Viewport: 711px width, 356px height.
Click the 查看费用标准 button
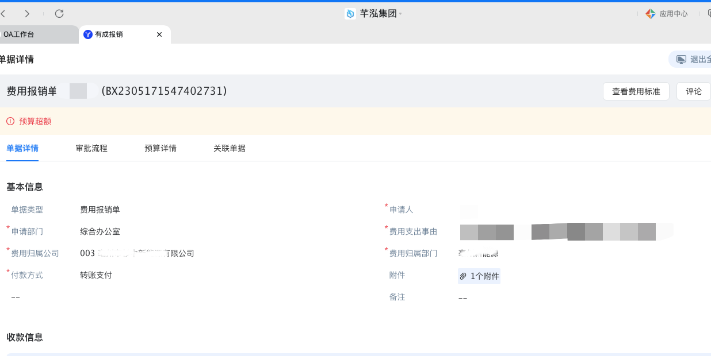coord(636,91)
